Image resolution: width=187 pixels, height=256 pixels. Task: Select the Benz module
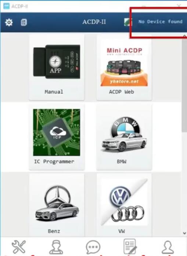(57, 205)
